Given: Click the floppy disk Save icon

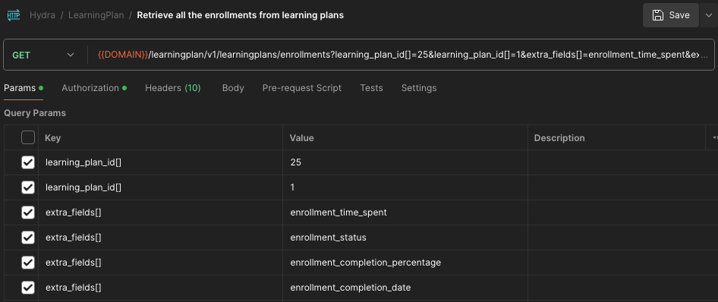Looking at the screenshot, I should (658, 15).
